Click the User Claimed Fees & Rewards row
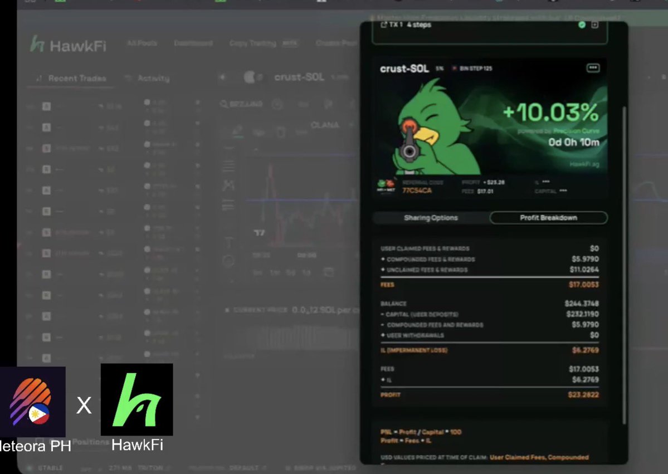 pos(490,248)
